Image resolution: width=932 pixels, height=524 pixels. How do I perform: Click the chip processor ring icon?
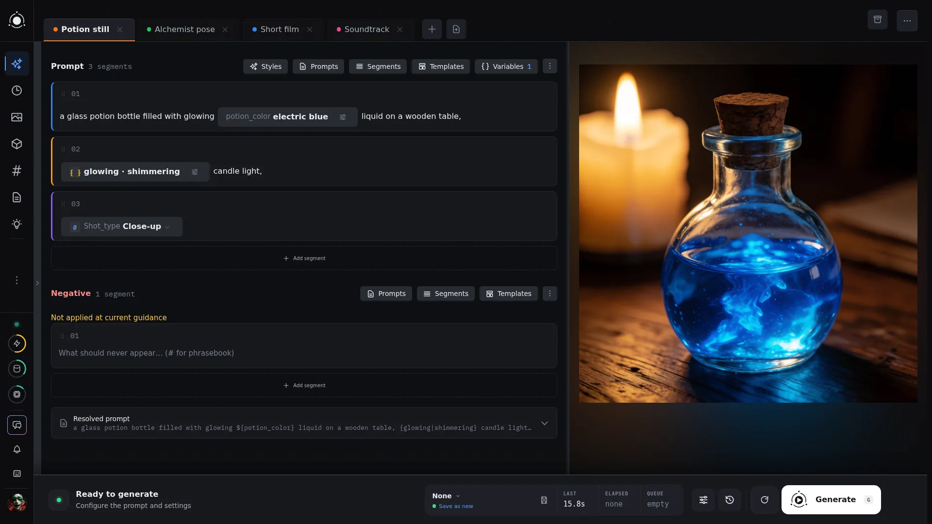click(17, 394)
